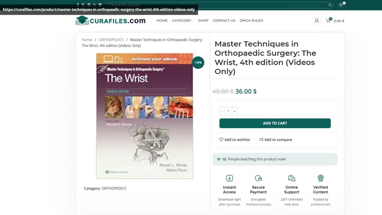382x215 pixels.
Task: Open the DMCA RULES page
Action: [251, 21]
